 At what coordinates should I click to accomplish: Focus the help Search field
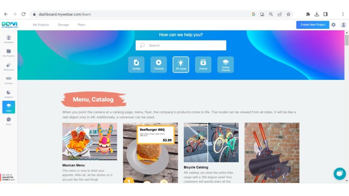(x=181, y=45)
